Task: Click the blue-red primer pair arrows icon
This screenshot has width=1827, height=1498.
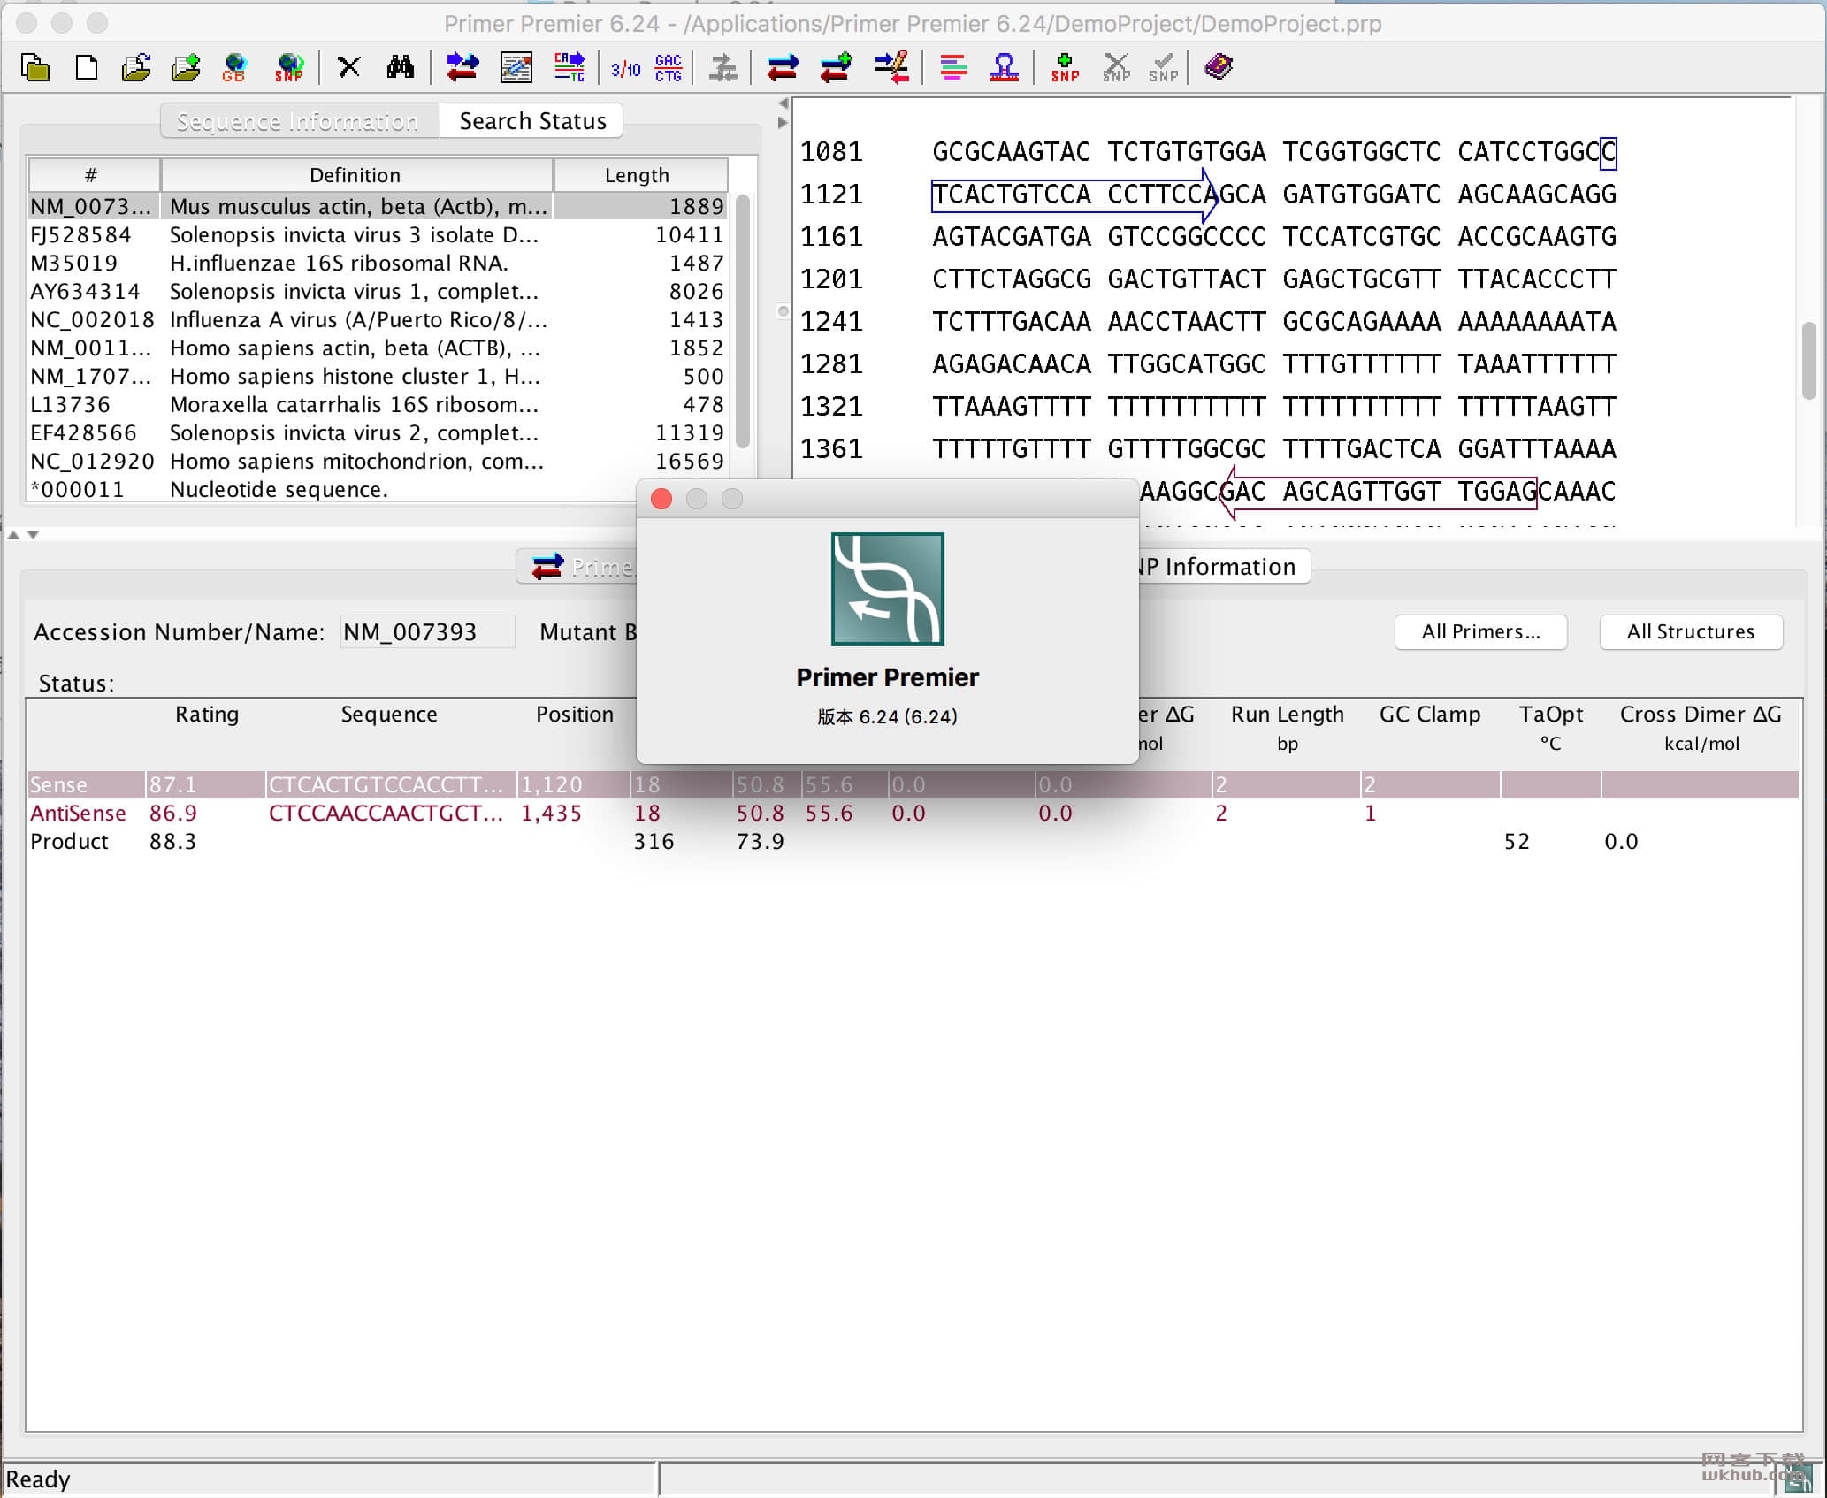Action: (783, 68)
